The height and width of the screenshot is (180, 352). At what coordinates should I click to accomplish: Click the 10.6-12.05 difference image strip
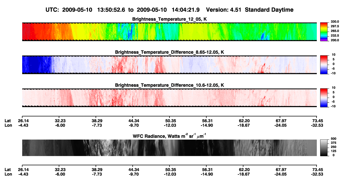coord(169,98)
